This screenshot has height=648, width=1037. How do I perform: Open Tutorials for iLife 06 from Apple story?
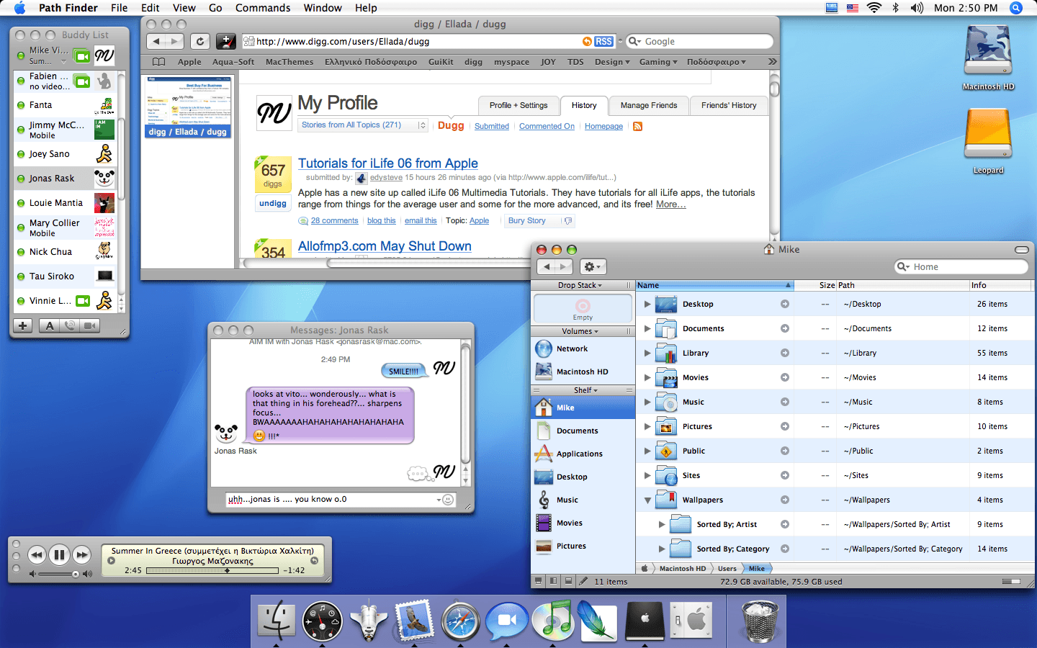(x=388, y=163)
